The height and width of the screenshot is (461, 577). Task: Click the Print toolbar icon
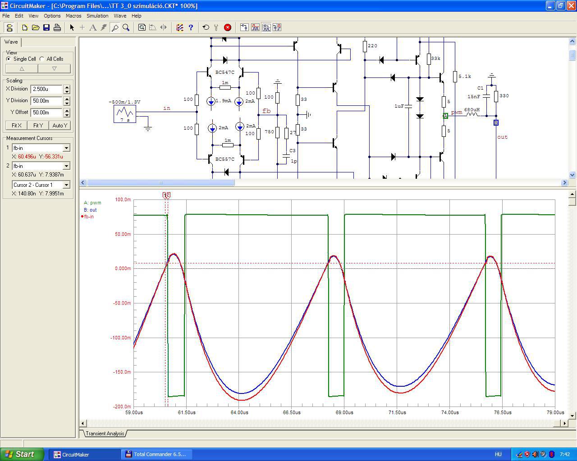tap(57, 27)
